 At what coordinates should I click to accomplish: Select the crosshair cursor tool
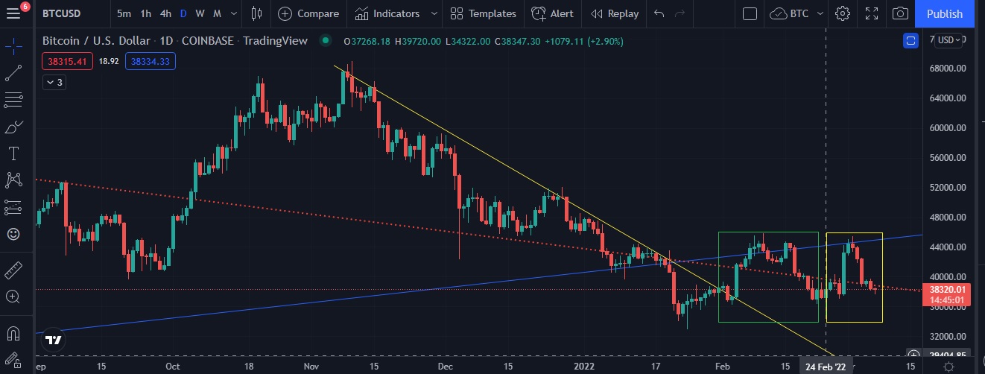pos(13,47)
